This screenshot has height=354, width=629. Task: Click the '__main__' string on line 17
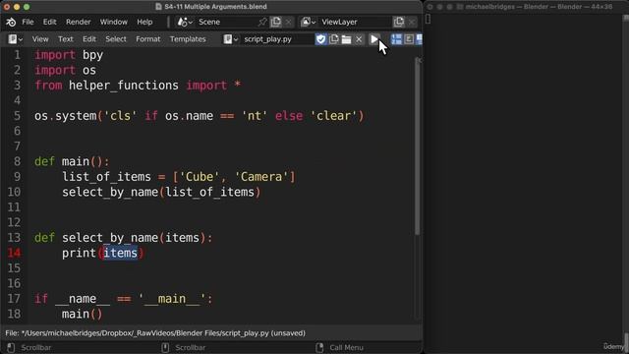[172, 299]
